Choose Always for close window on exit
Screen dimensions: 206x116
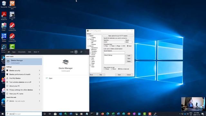[x=104, y=69]
